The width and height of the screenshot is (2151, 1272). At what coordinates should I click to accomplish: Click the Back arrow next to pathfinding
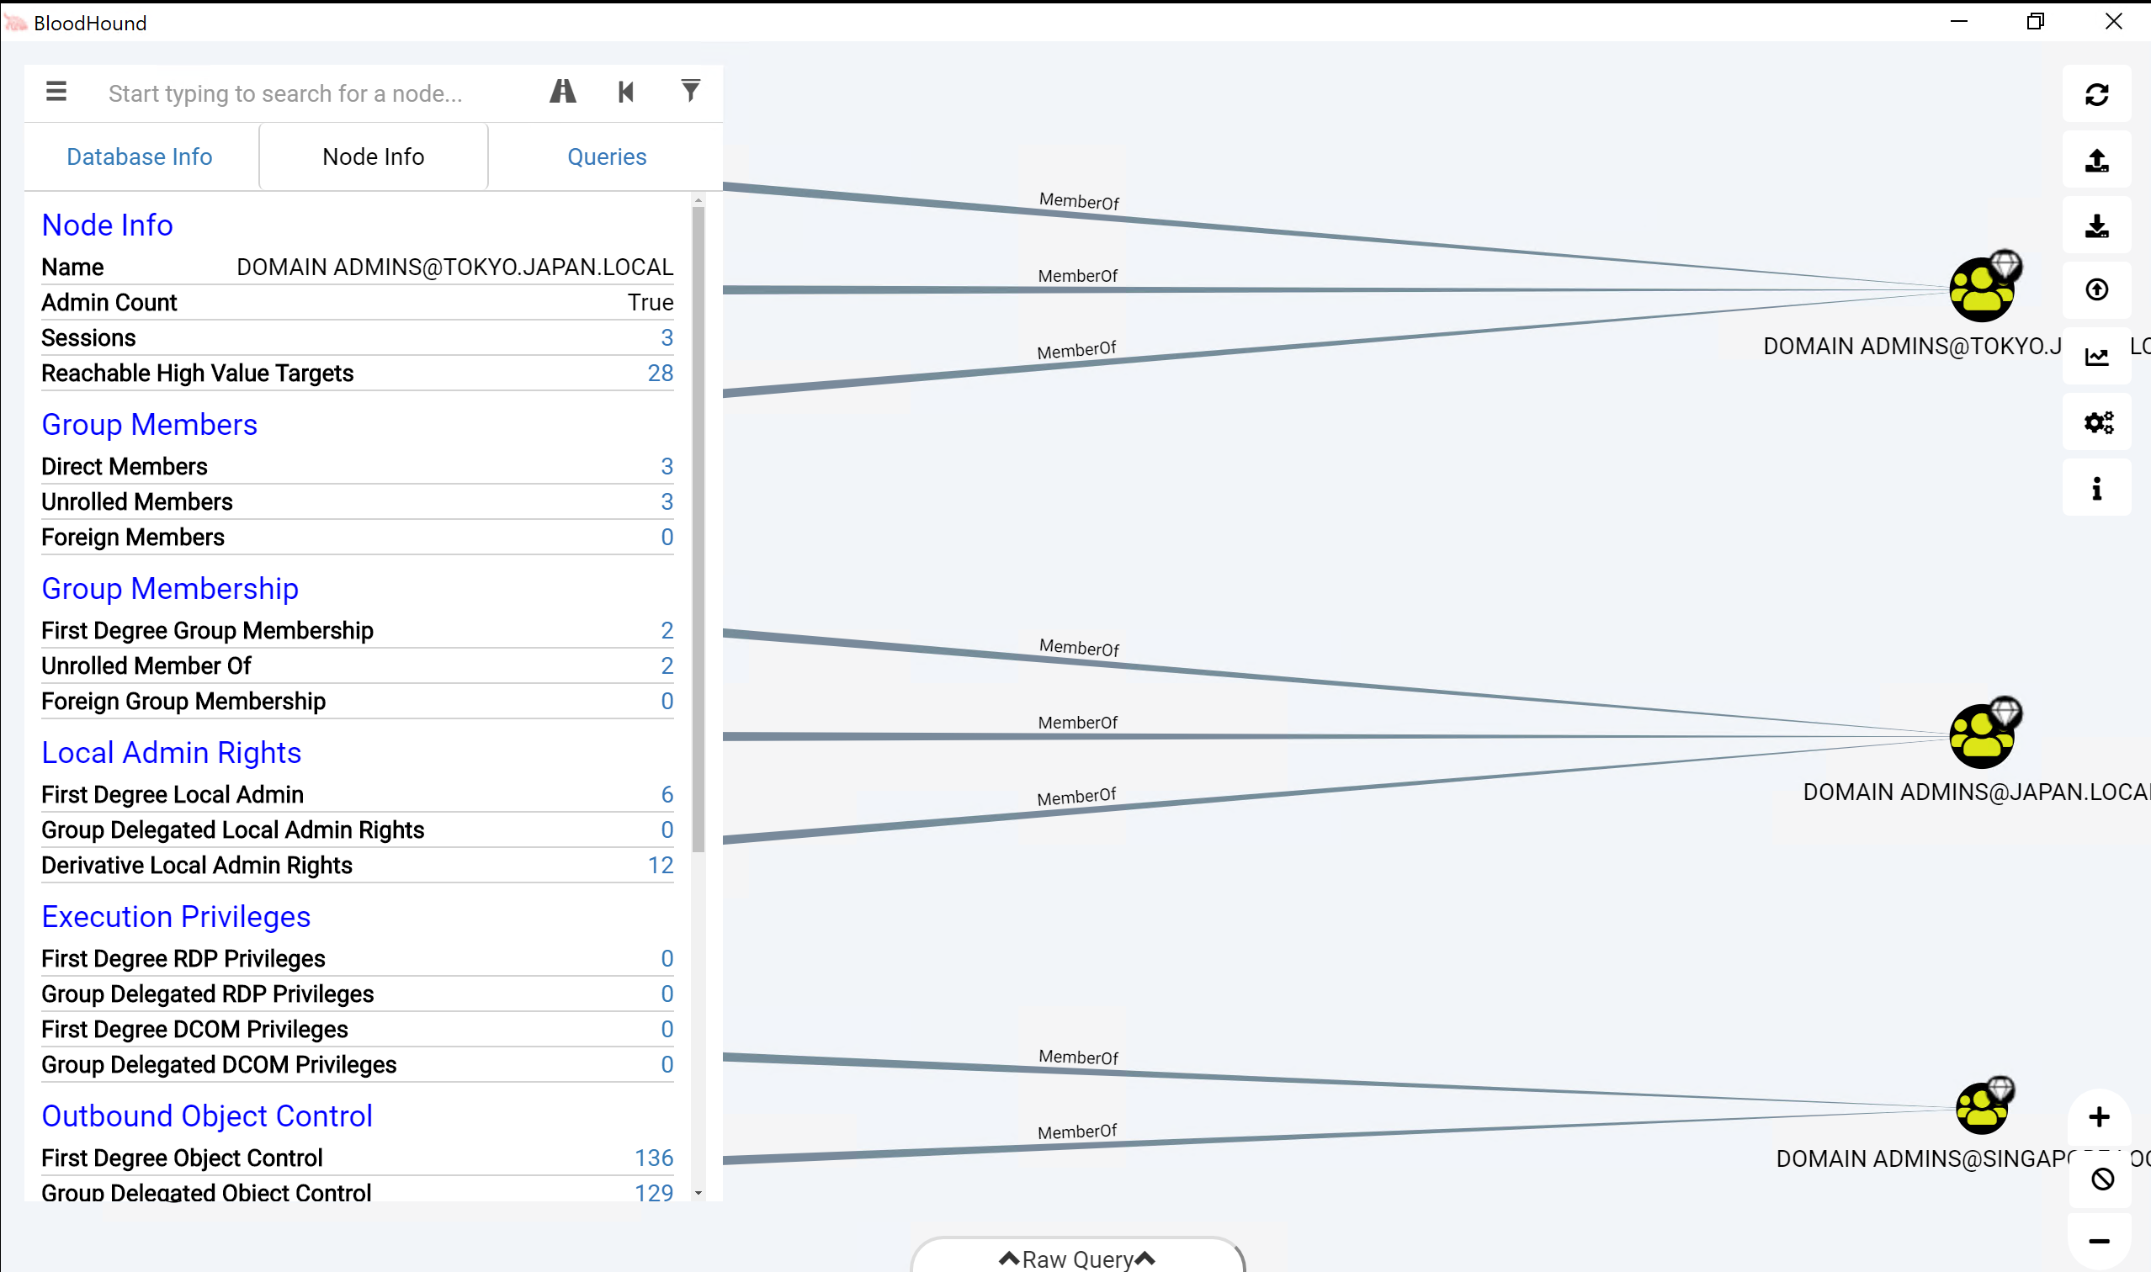(625, 91)
